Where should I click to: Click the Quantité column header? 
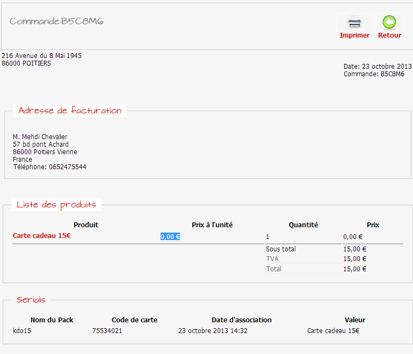pos(303,225)
